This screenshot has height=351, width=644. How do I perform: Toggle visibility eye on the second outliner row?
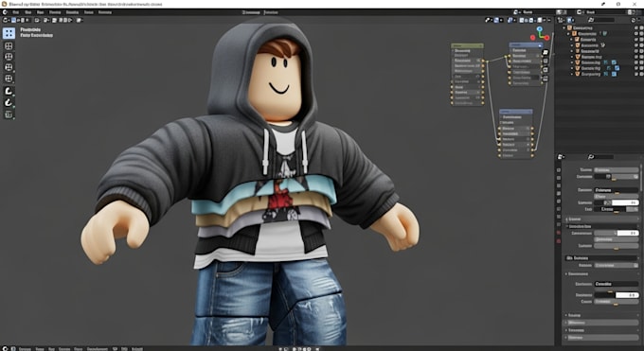tap(636, 34)
